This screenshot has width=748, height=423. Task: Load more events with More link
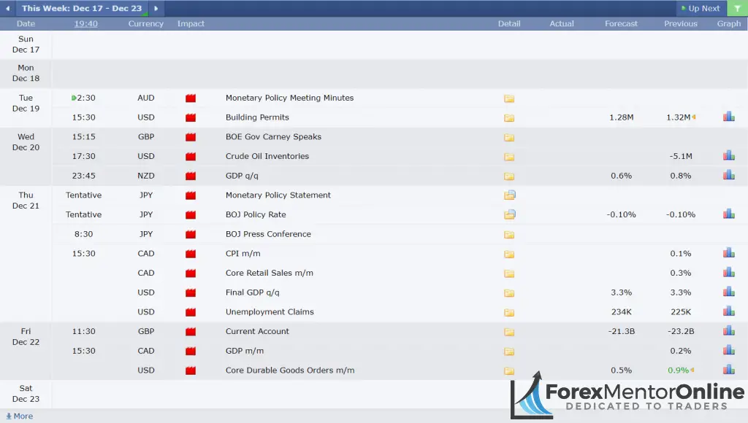click(20, 416)
